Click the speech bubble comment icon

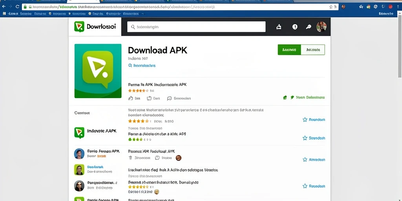pos(169,98)
